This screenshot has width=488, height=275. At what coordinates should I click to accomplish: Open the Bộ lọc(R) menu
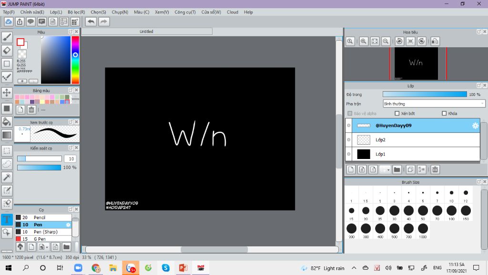(76, 12)
